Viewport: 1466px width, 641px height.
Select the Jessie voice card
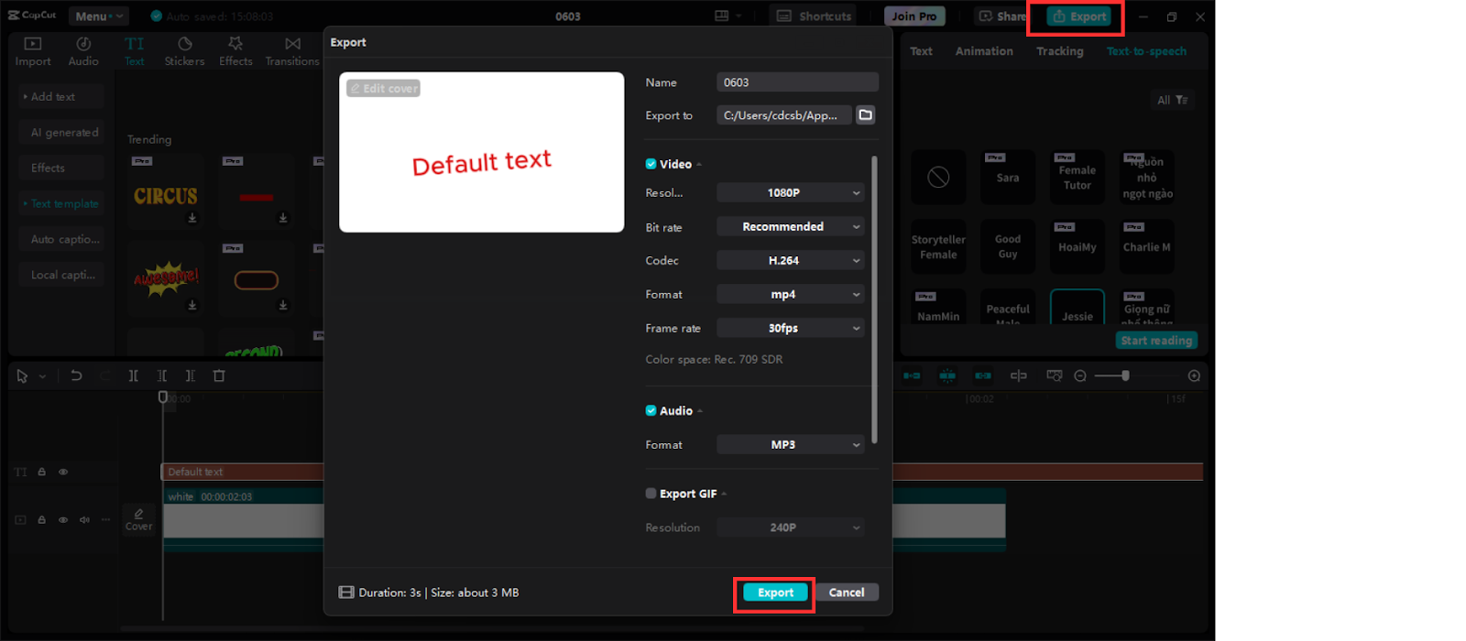point(1078,307)
